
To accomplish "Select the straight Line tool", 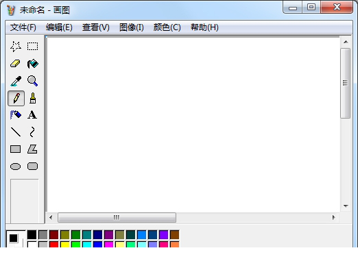I will 16,132.
